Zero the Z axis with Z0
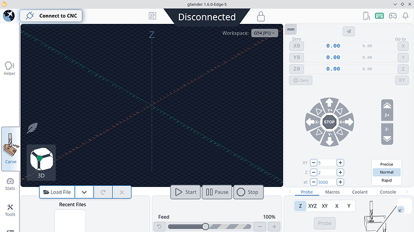The height and width of the screenshot is (232, 414). [296, 69]
